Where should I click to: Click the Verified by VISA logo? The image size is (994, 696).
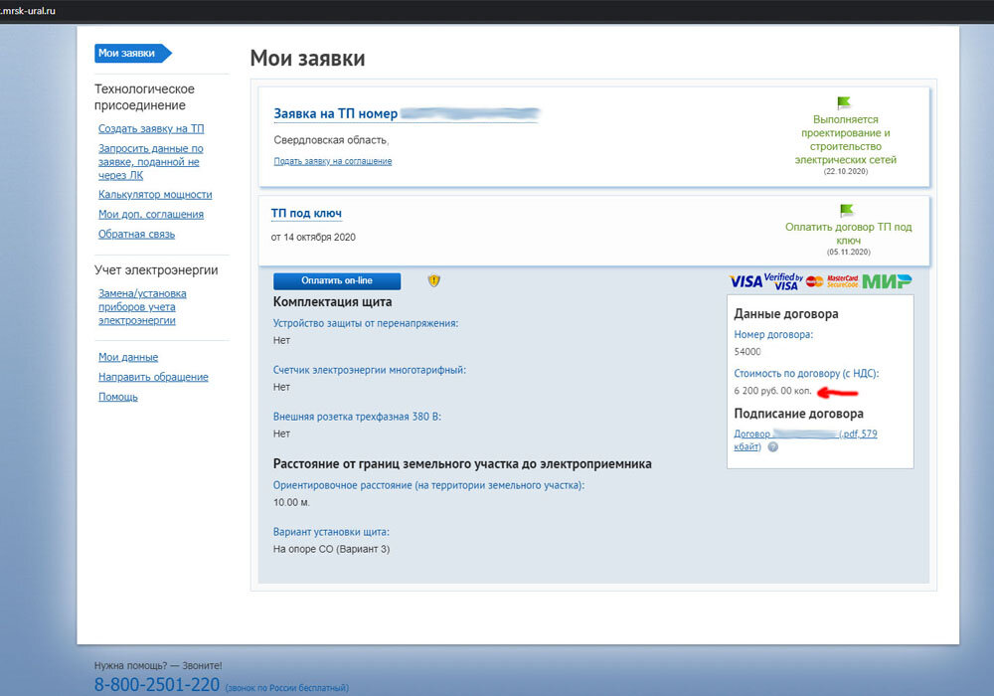point(783,281)
